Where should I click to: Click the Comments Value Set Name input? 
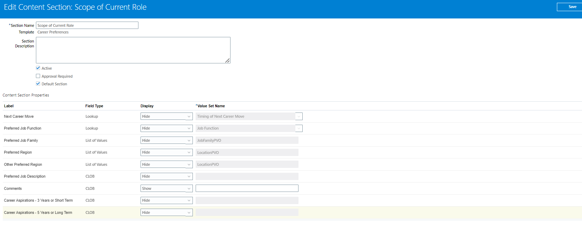[x=247, y=188]
